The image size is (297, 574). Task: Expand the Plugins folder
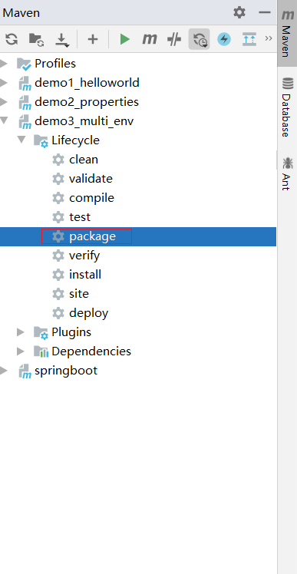(21, 332)
